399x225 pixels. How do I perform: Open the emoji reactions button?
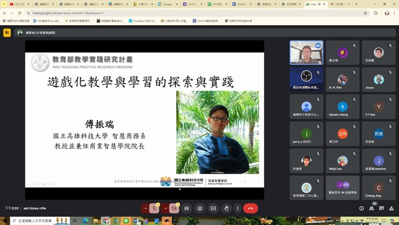click(x=200, y=208)
